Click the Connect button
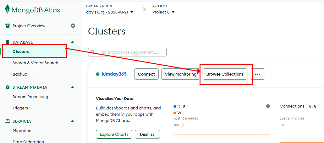 pos(146,74)
